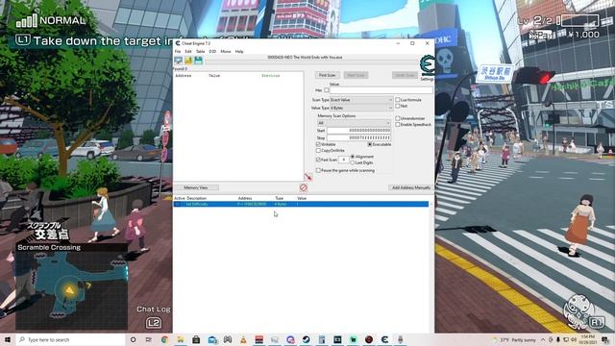
Task: Toggle Active box of Set Difficulty row
Action: [177, 205]
